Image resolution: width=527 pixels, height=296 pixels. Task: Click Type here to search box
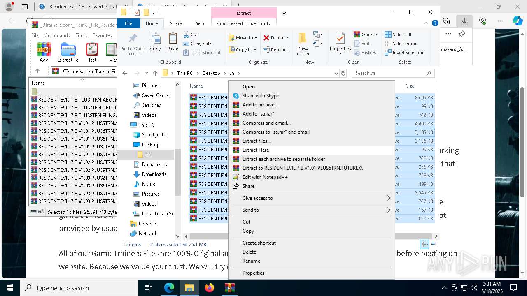[x=79, y=288]
